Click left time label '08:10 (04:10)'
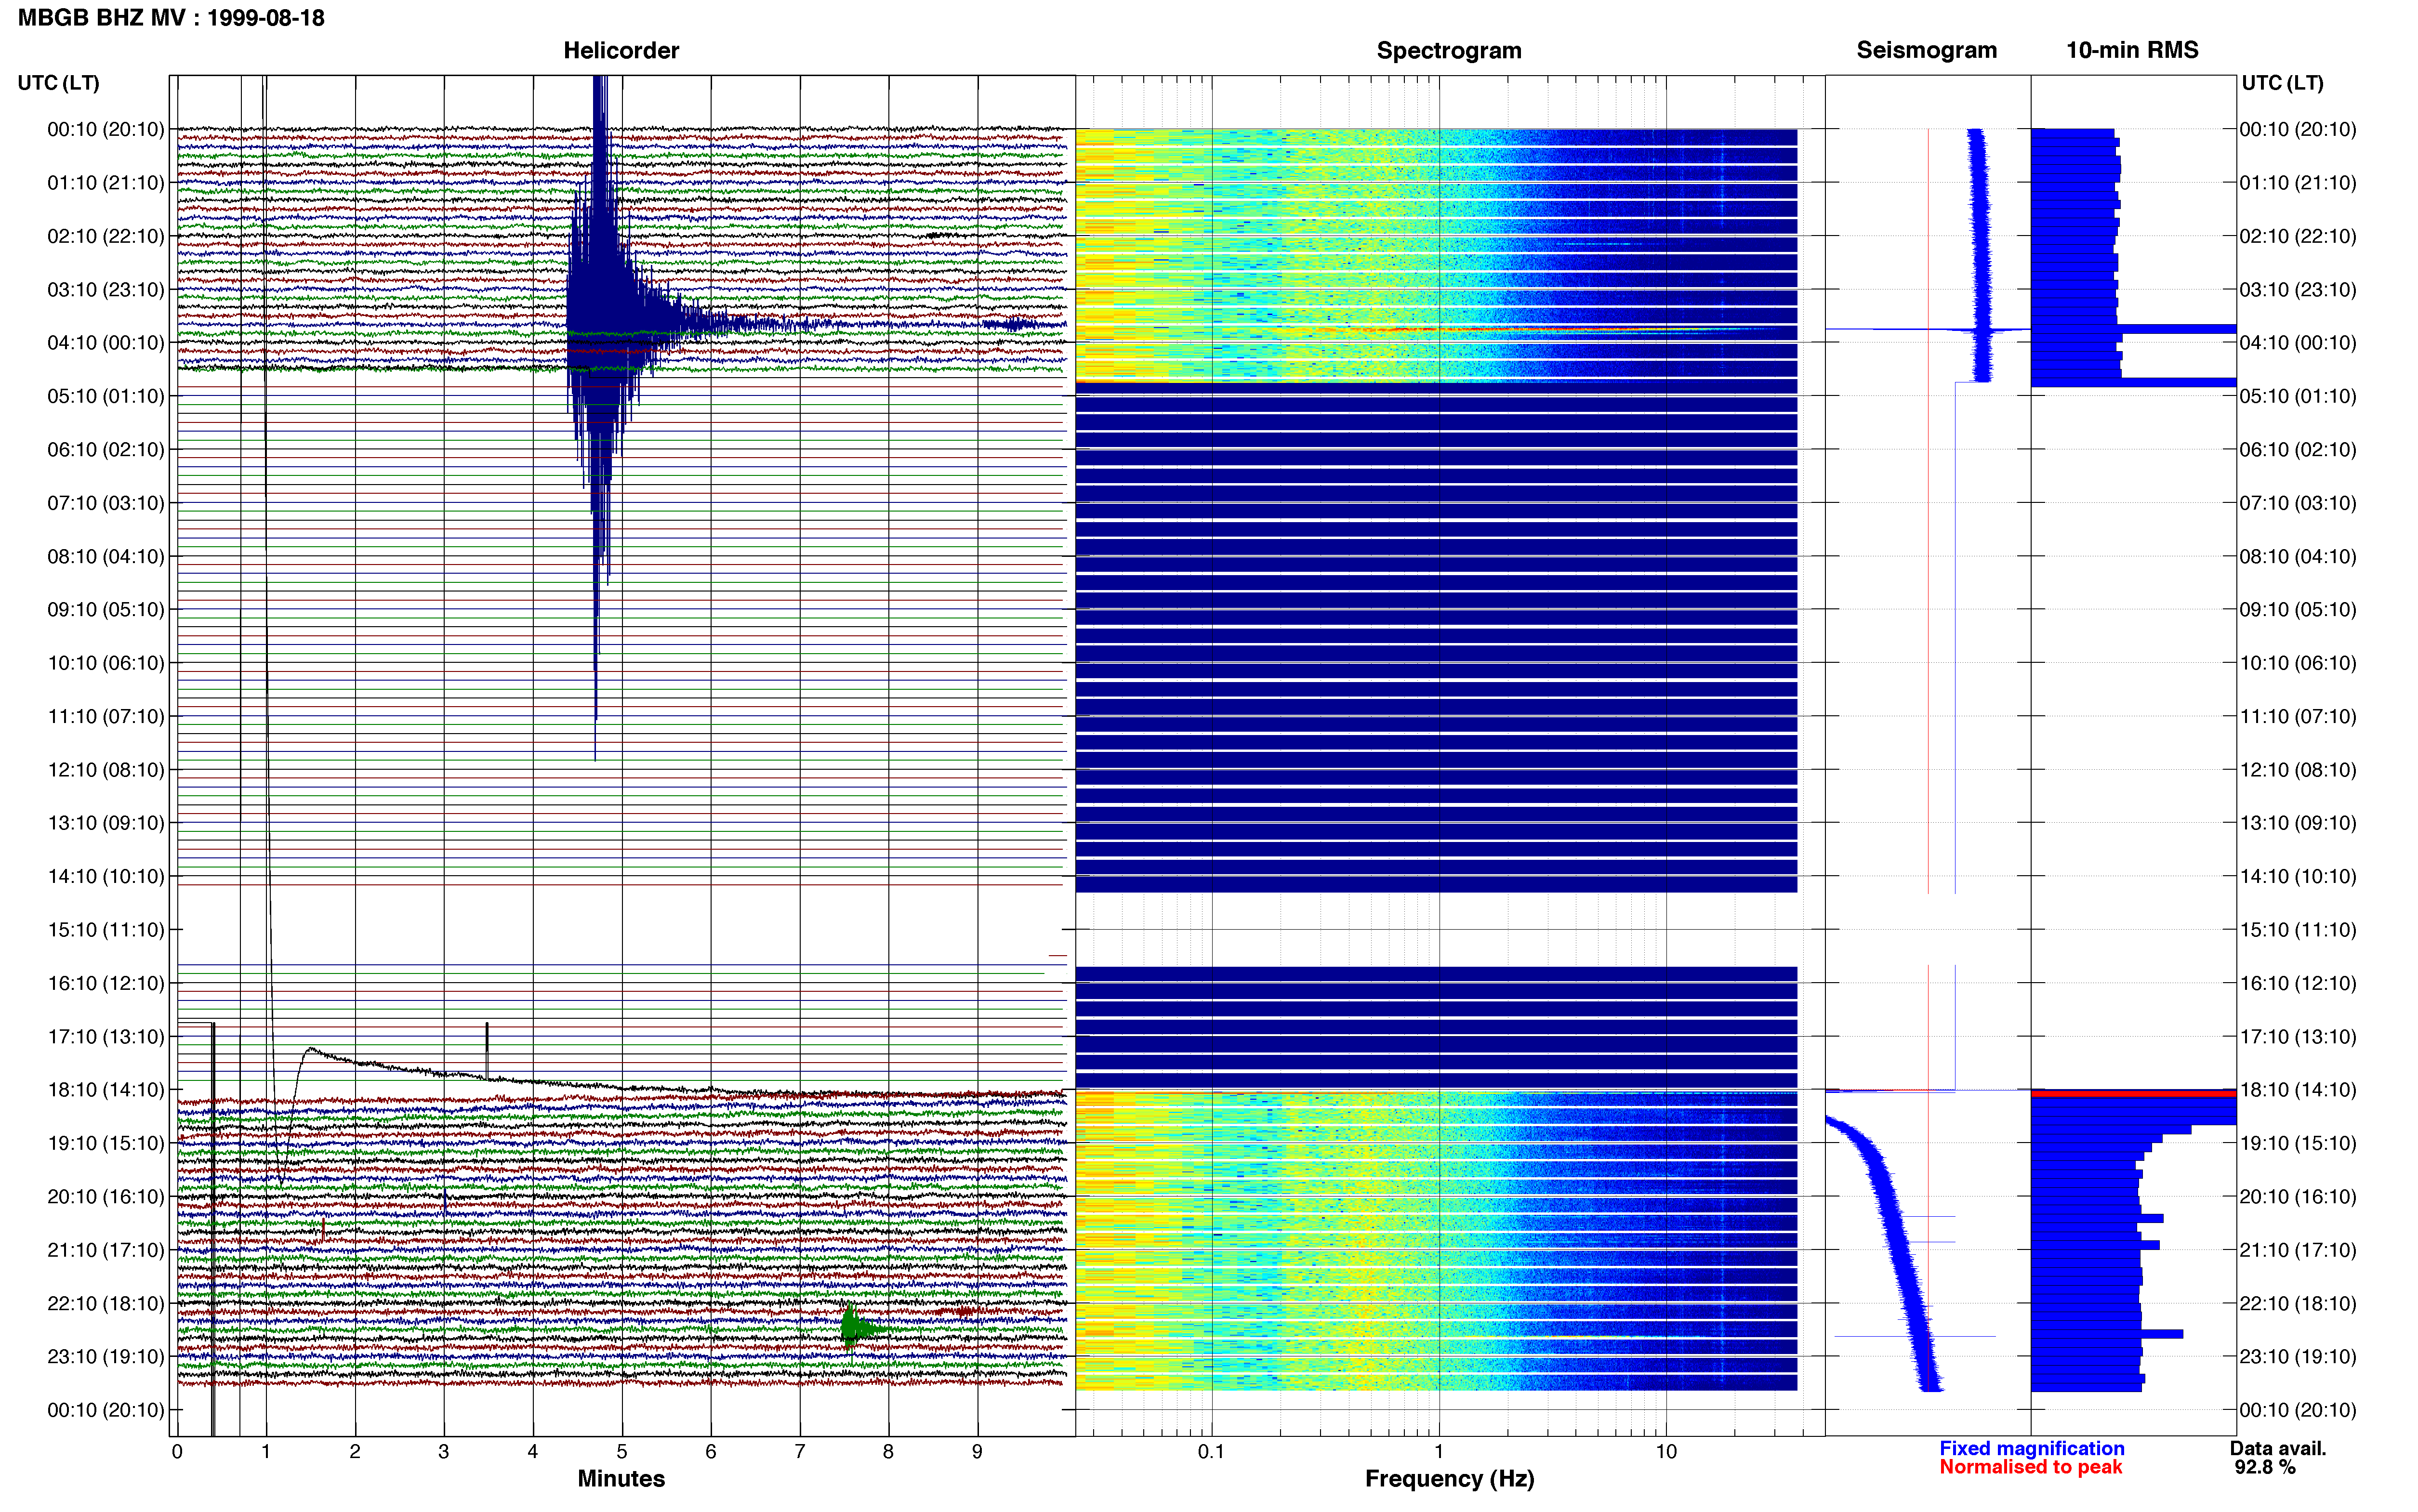 [x=106, y=556]
